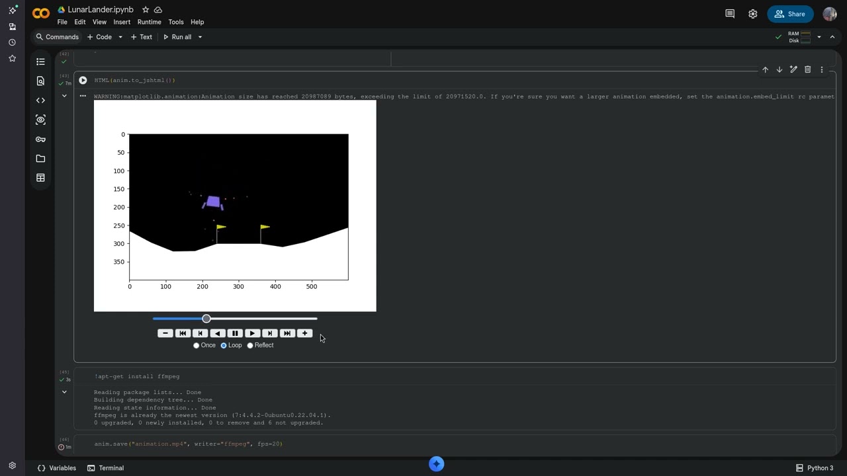The image size is (847, 476).
Task: Open the table of contents panel
Action: (x=40, y=61)
